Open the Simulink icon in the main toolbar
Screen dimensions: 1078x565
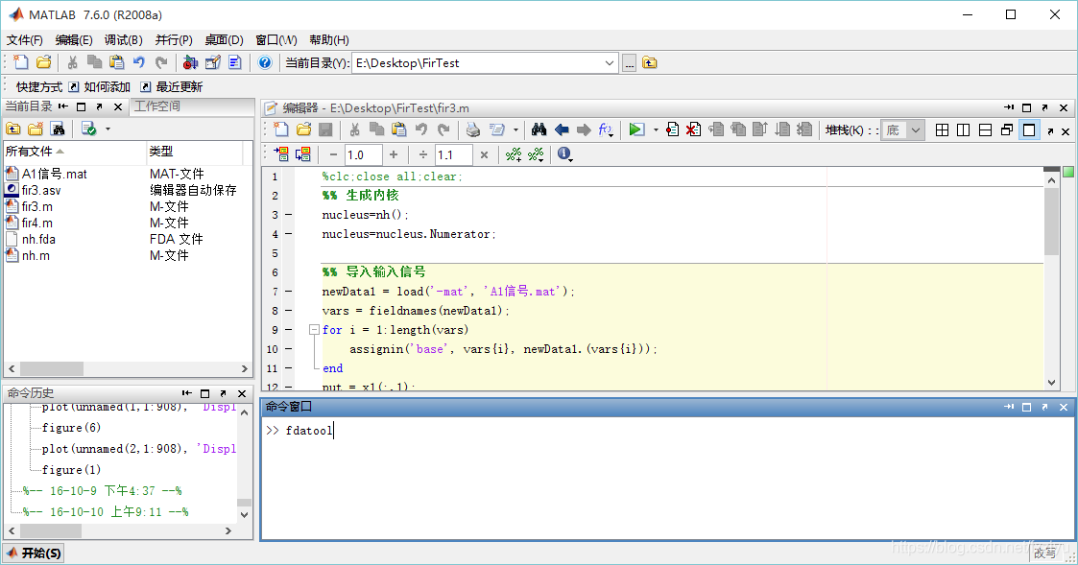click(x=190, y=62)
